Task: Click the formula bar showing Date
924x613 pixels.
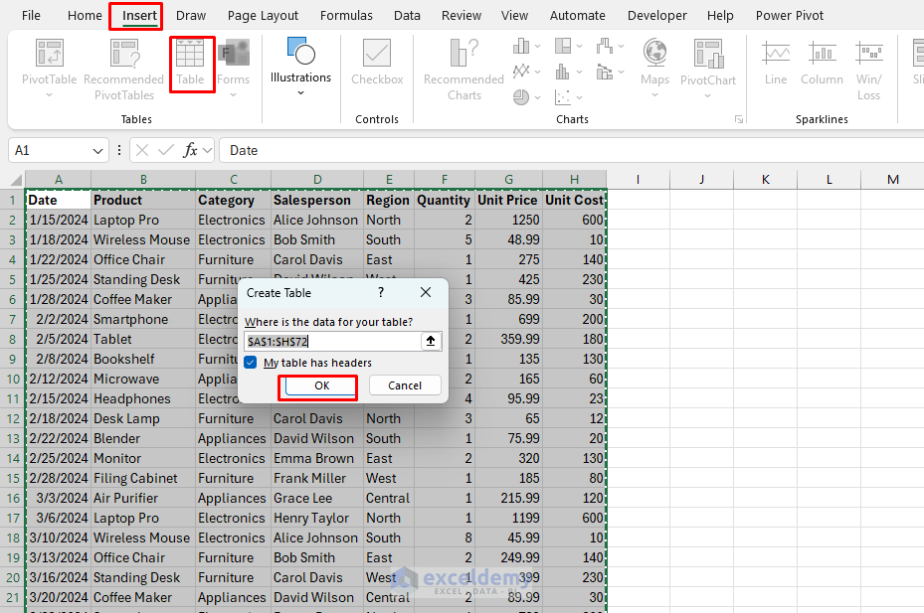Action: tap(572, 151)
